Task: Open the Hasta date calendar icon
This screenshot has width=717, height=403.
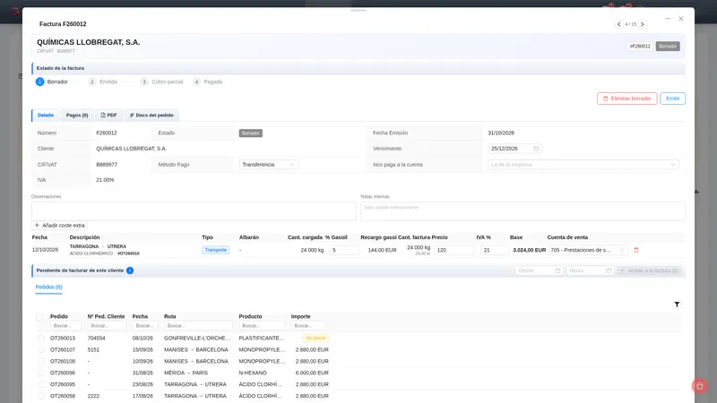Action: (609, 270)
